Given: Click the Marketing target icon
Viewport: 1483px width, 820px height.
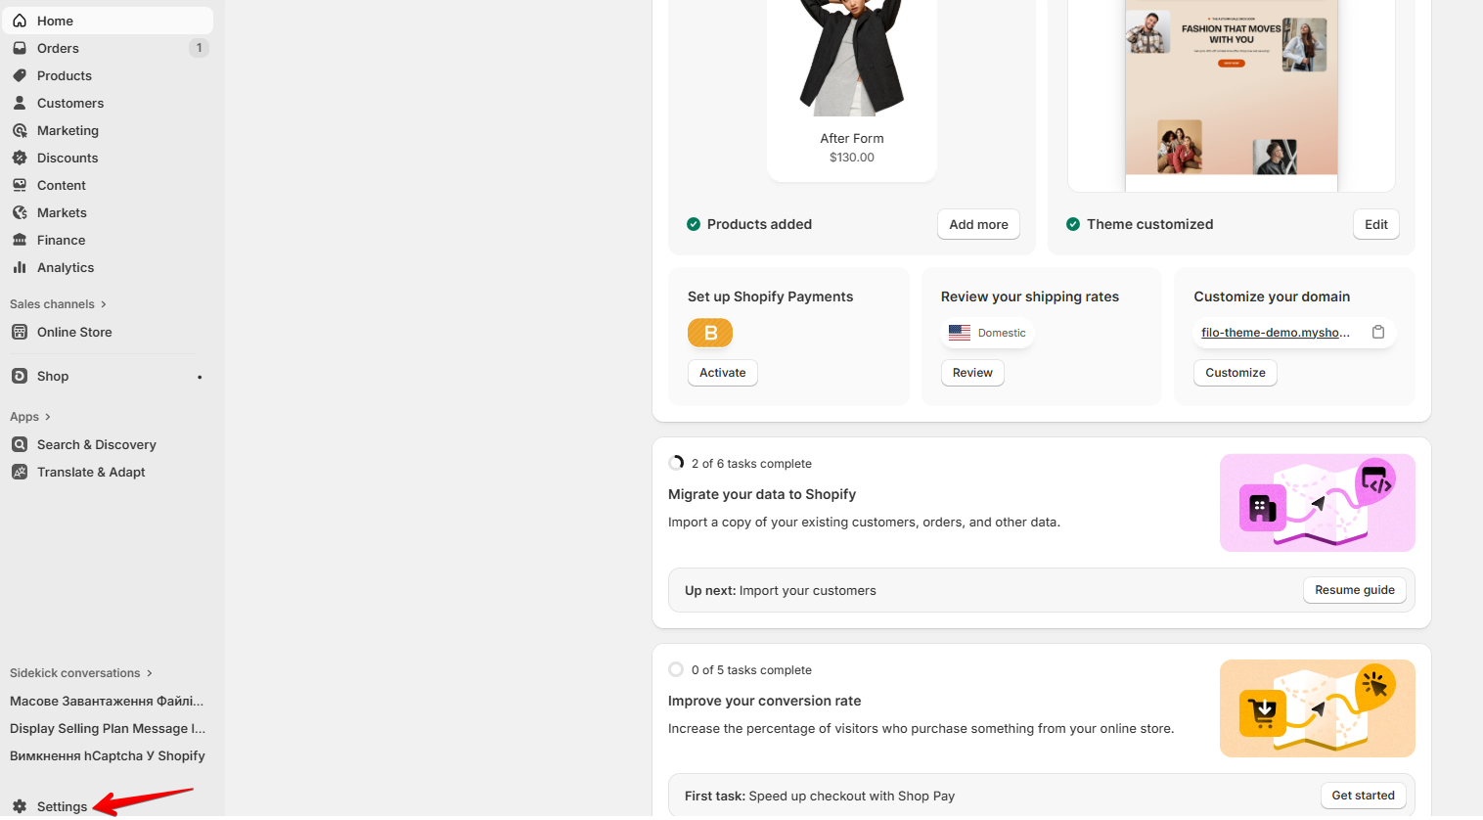Looking at the screenshot, I should pyautogui.click(x=20, y=130).
